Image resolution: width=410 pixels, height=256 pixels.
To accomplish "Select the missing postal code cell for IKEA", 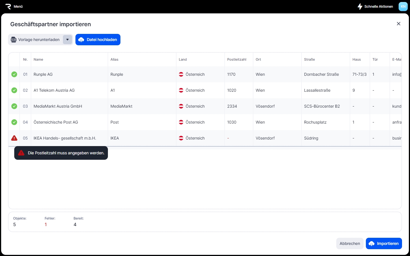I will coord(238,138).
